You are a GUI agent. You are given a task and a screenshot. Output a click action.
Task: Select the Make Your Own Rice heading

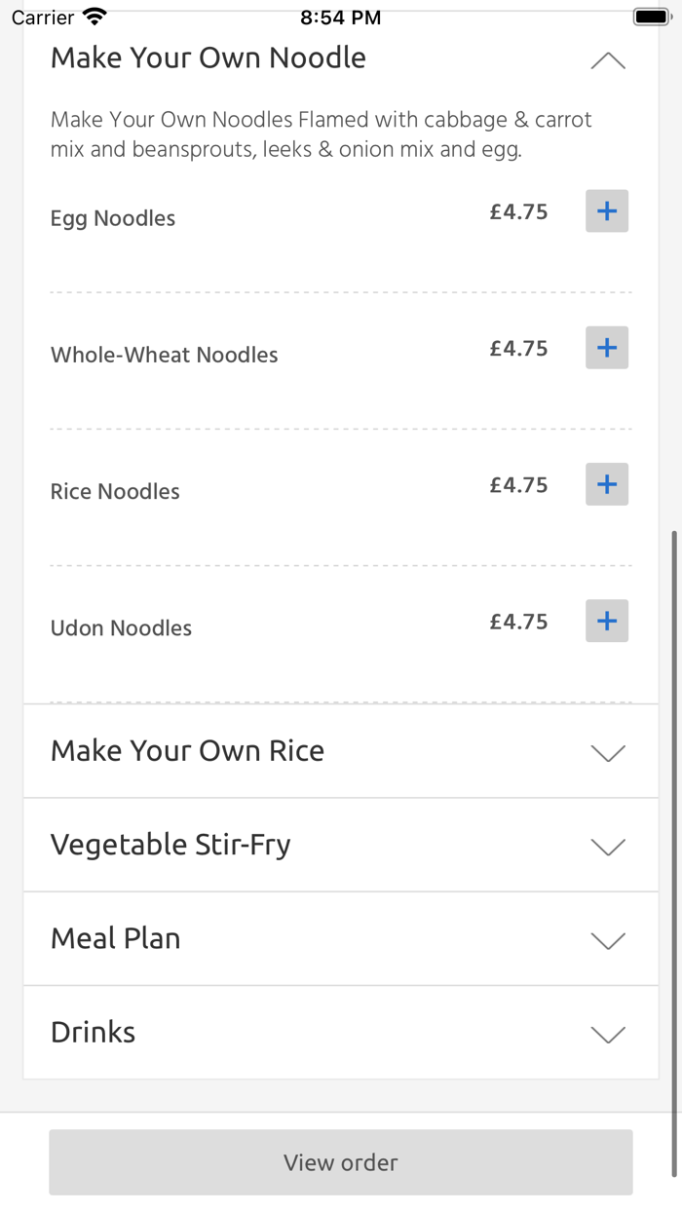[187, 751]
